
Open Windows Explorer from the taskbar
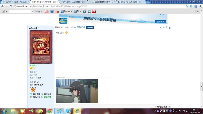point(13,111)
